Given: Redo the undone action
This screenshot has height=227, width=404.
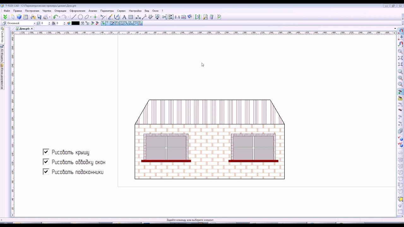Looking at the screenshot, I should [x=64, y=17].
